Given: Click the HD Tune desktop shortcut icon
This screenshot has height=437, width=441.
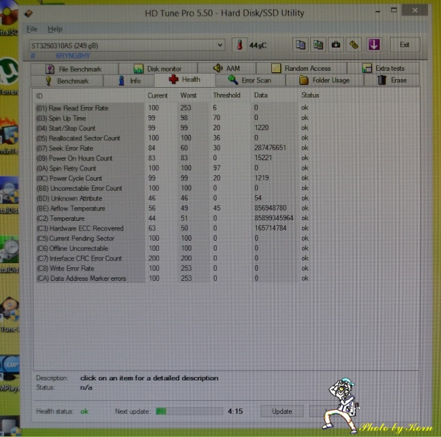Looking at the screenshot, I should [10, 314].
